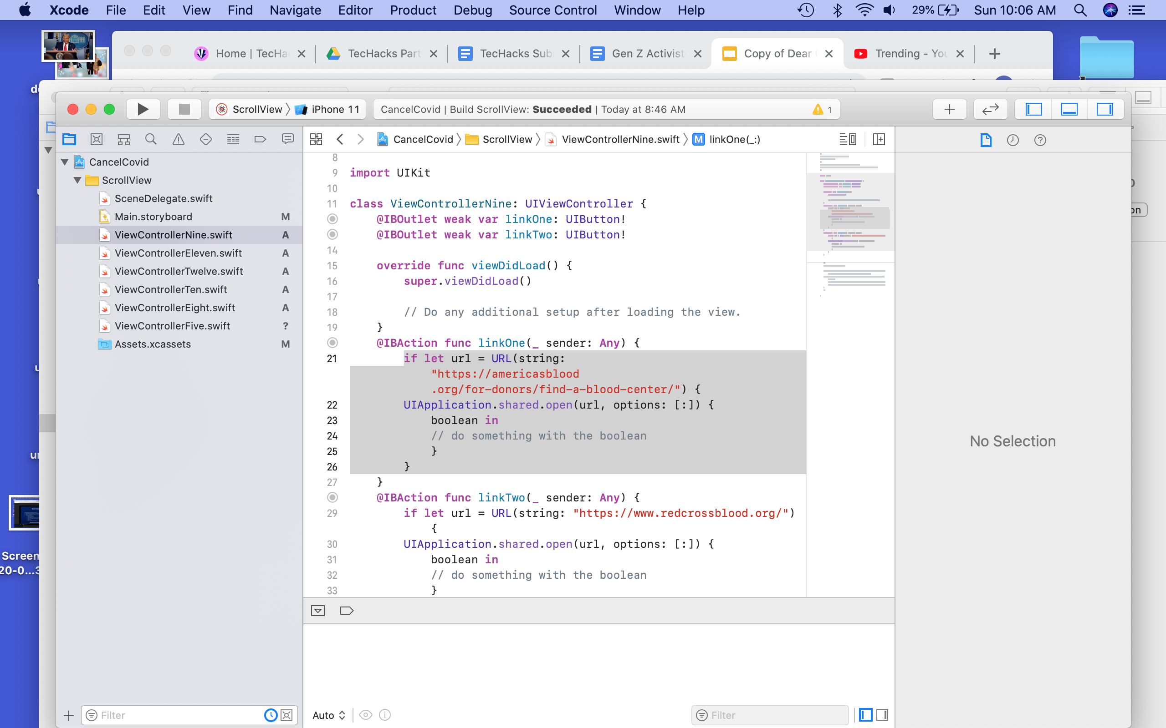Click the Run (play) button
The image size is (1166, 728).
tap(143, 109)
